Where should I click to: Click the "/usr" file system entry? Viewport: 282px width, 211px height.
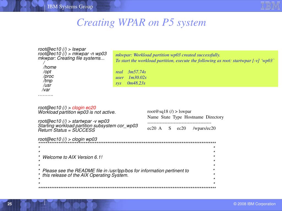coord(47,85)
